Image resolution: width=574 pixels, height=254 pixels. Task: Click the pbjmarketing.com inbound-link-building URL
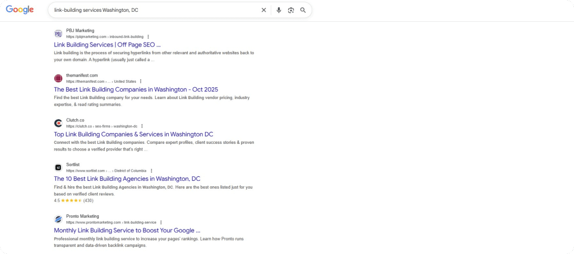tap(105, 37)
